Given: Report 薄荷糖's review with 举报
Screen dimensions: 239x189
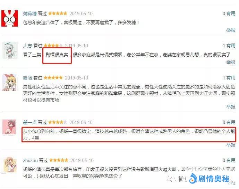Looking at the screenshot, I should click(x=231, y=30).
